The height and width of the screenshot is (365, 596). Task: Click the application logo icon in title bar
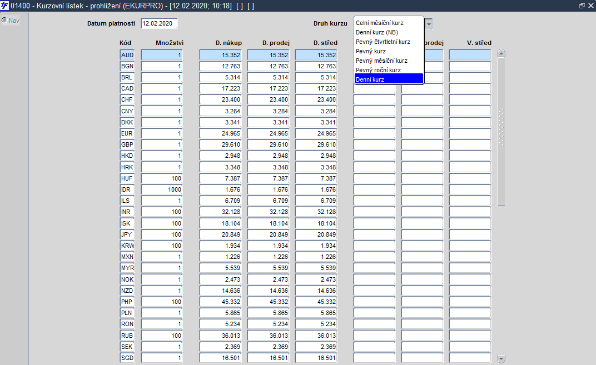pyautogui.click(x=4, y=6)
